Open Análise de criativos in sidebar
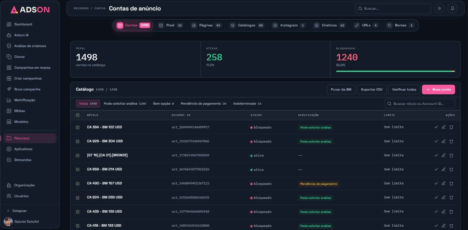Image resolution: width=468 pixels, height=230 pixels. (x=30, y=46)
